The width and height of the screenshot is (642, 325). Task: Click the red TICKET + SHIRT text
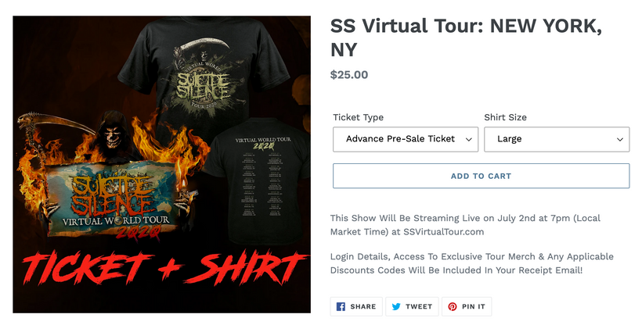tap(164, 268)
